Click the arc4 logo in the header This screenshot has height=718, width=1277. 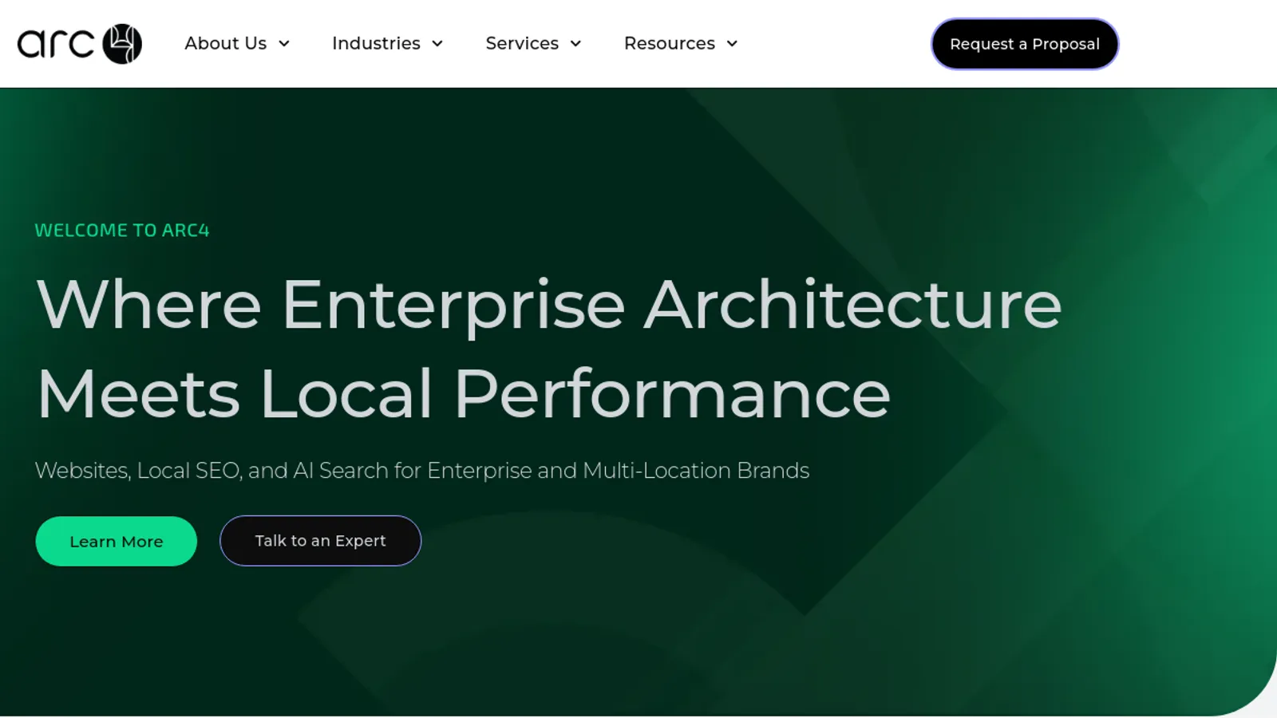pos(80,44)
